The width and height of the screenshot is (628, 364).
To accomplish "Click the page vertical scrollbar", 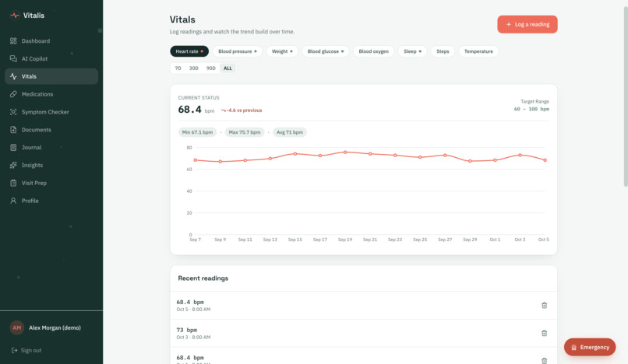I will click(x=626, y=96).
